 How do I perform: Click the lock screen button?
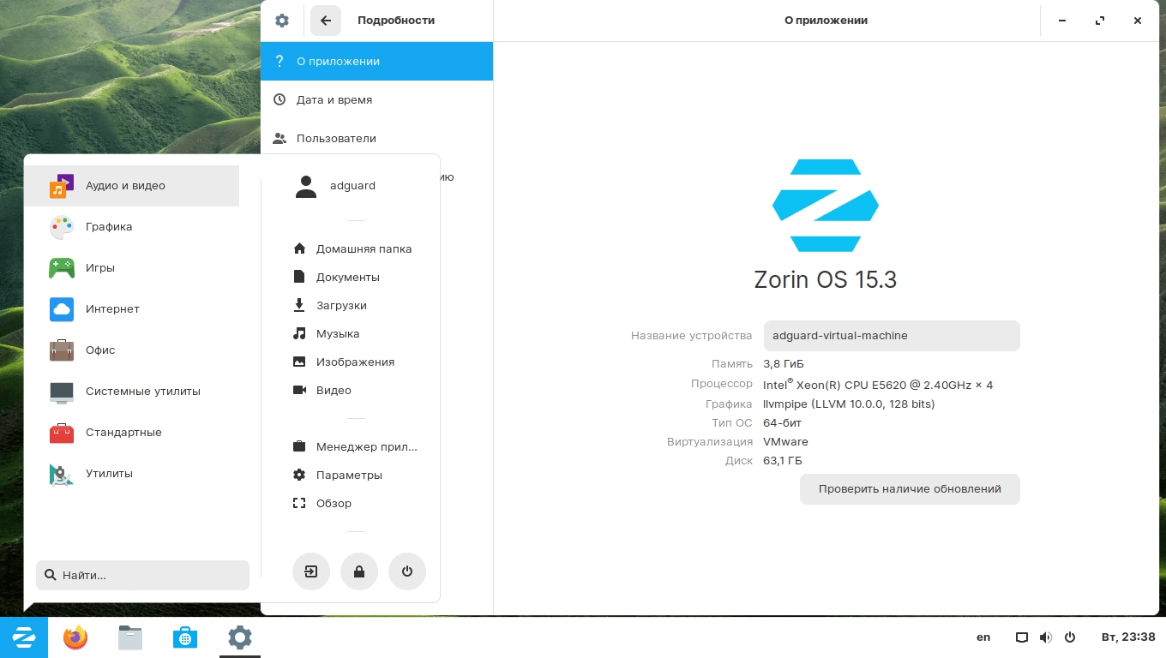pos(359,571)
